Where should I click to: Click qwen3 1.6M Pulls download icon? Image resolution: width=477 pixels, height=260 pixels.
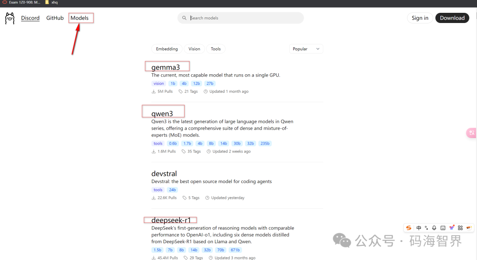tap(154, 152)
